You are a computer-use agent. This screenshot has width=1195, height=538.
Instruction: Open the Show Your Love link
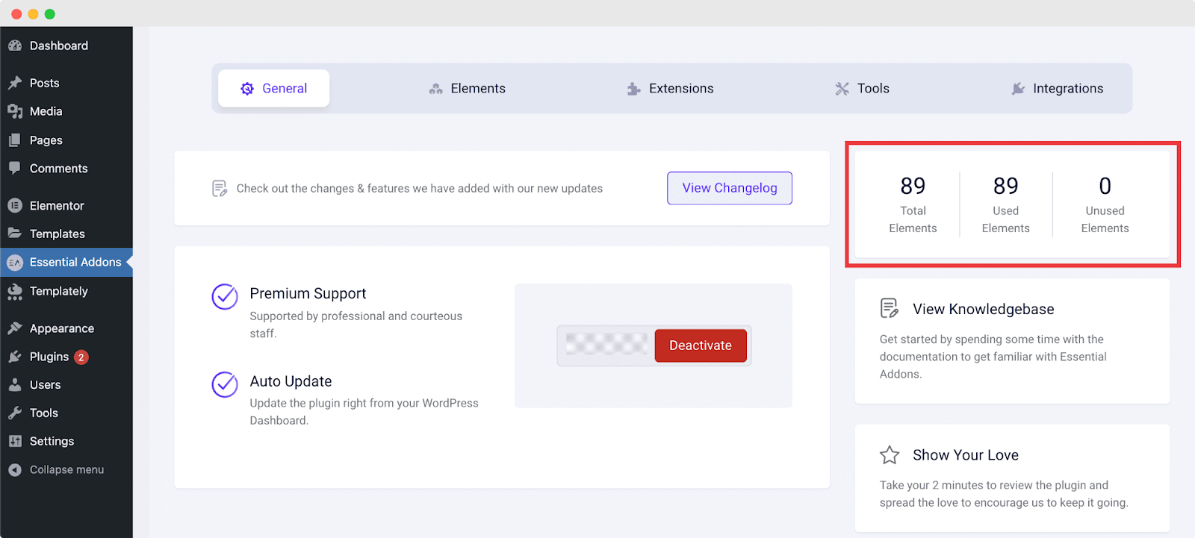coord(966,455)
